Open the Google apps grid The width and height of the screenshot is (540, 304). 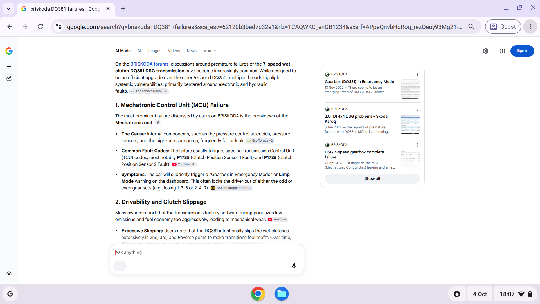pyautogui.click(x=503, y=51)
